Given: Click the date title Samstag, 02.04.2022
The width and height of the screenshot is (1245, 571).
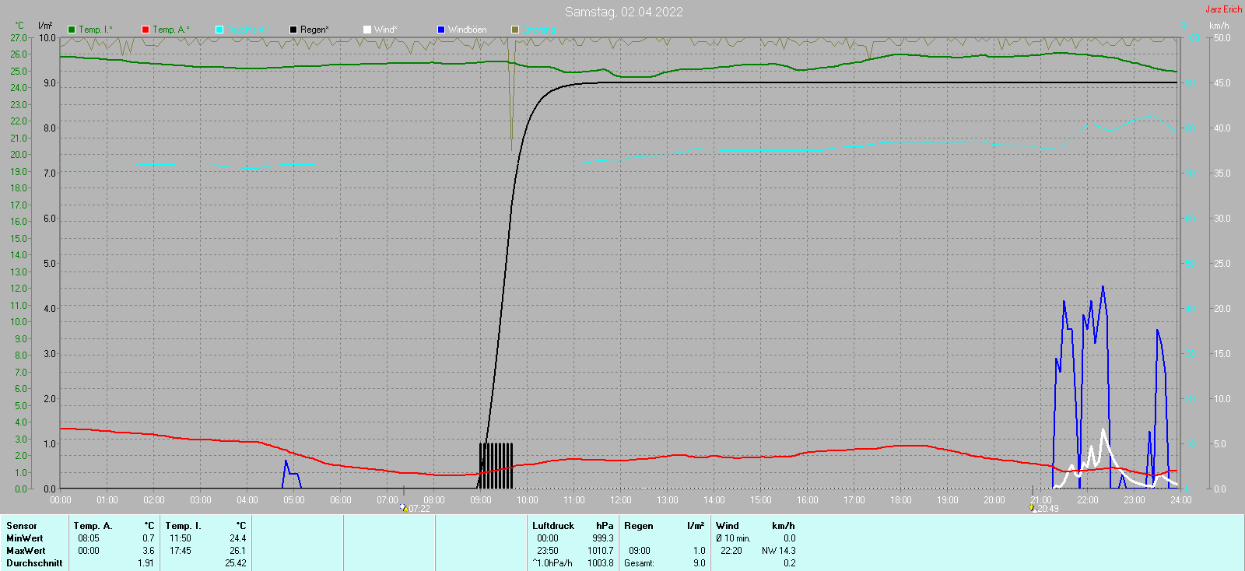Looking at the screenshot, I should coord(623,12).
